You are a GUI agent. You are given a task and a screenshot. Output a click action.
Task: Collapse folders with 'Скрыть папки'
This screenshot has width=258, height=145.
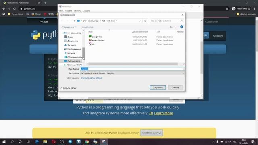coord(68,88)
